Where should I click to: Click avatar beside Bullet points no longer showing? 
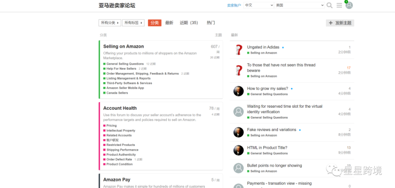coord(238,168)
